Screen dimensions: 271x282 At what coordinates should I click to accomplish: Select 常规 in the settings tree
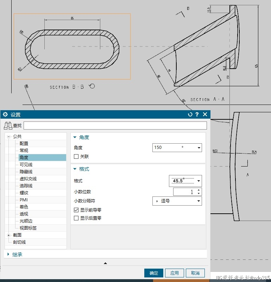click(24, 151)
